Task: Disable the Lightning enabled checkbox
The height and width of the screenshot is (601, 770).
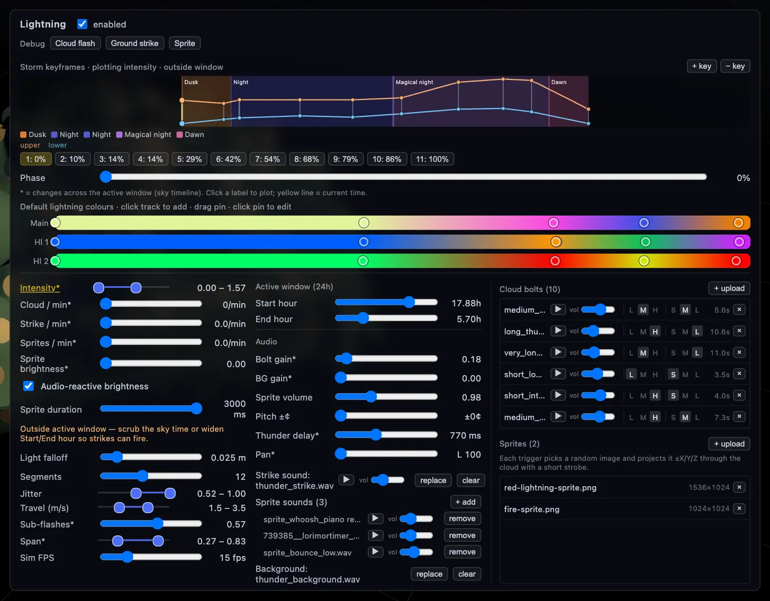Action: [82, 24]
